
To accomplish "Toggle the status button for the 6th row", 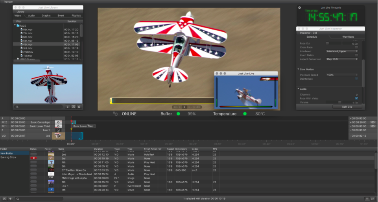I will (x=33, y=182).
